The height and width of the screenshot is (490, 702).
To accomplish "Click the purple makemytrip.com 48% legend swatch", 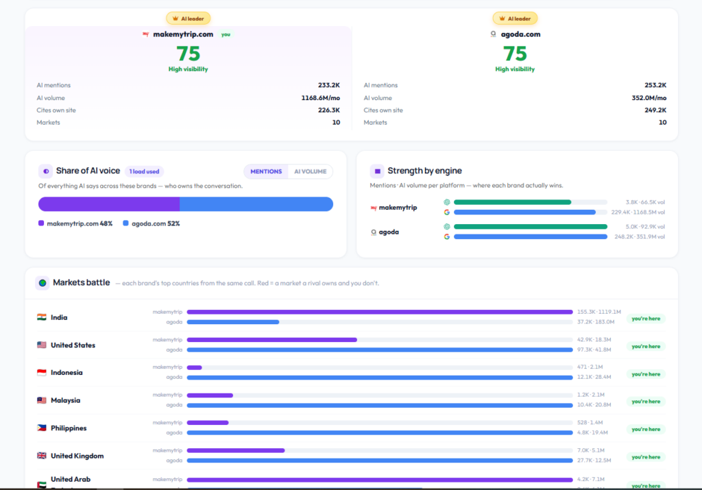I will click(x=41, y=223).
